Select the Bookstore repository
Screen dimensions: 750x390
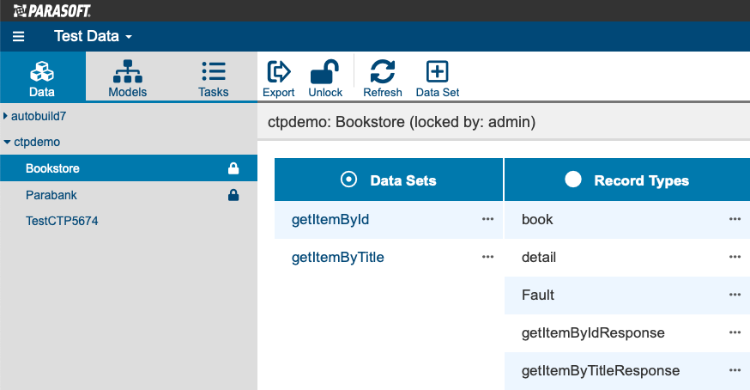pyautogui.click(x=129, y=168)
